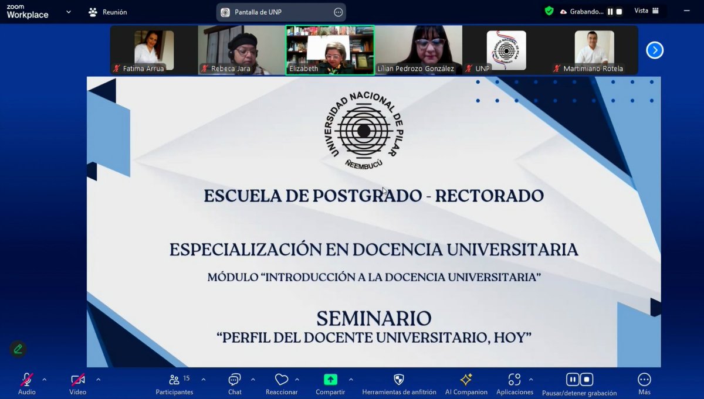Show next participants with right arrow

655,50
